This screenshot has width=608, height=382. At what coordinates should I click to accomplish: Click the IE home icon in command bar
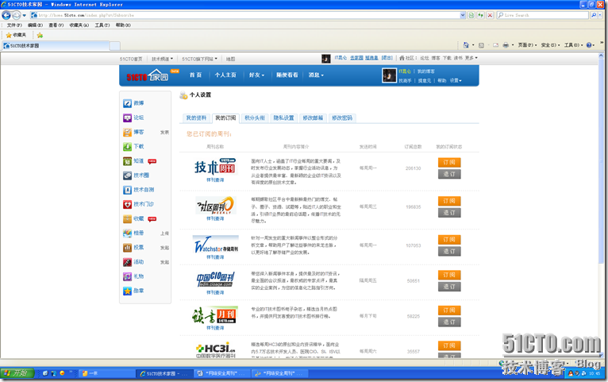(x=466, y=45)
